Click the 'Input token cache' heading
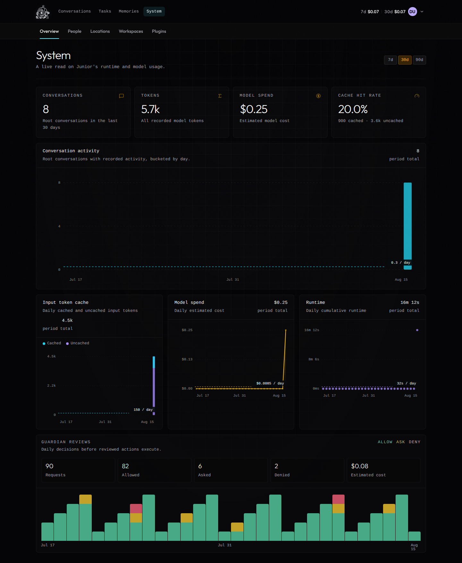This screenshot has width=462, height=563. [x=65, y=303]
